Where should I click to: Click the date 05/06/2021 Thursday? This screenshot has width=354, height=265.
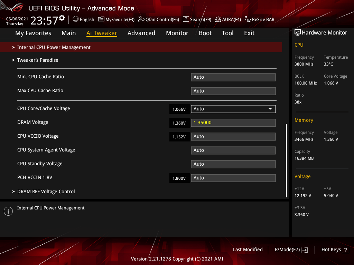[x=17, y=21]
